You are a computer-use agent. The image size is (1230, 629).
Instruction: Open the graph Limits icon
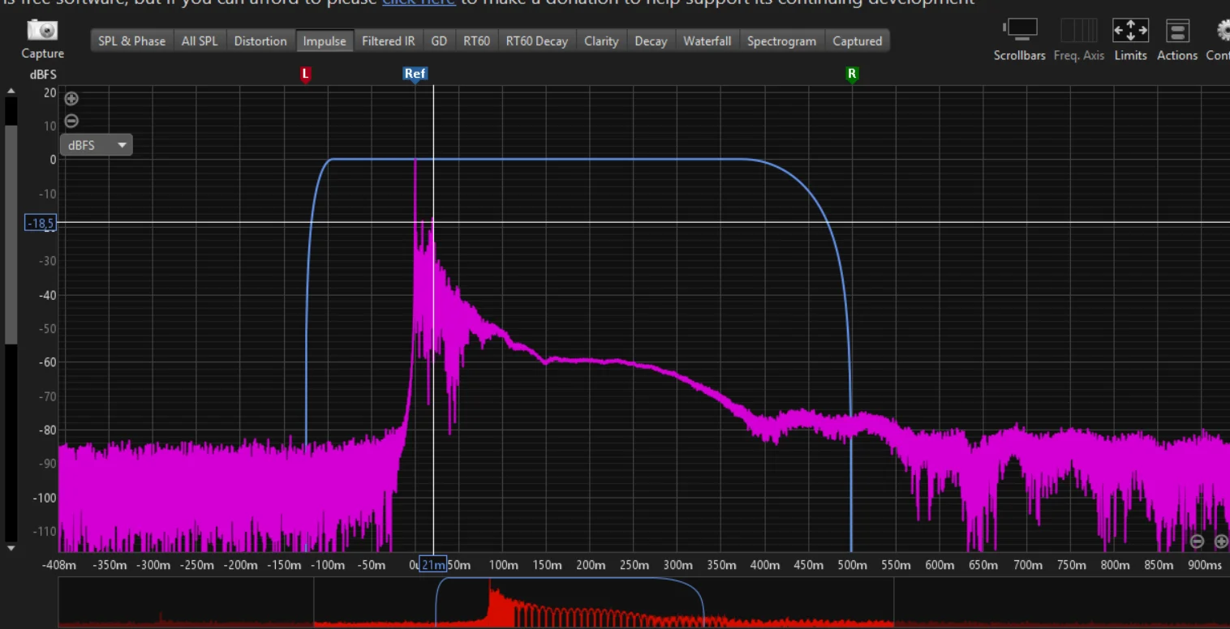[1130, 31]
